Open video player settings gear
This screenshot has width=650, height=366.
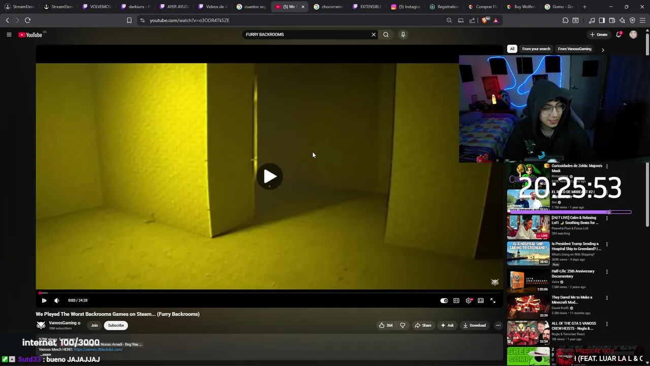point(469,300)
